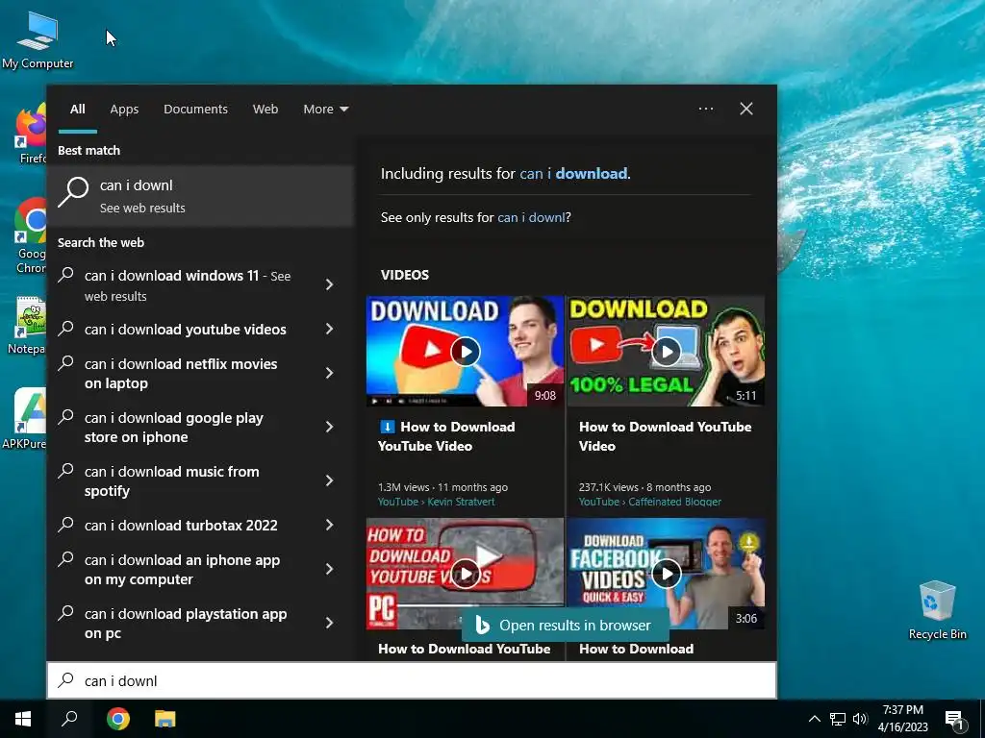Click the taskbar search magnifier icon

[69, 719]
